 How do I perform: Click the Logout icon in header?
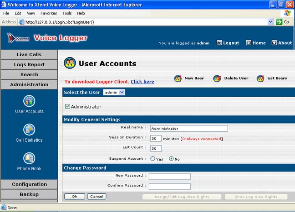click(219, 43)
